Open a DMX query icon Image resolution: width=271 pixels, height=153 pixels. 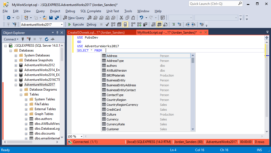tap(101, 18)
